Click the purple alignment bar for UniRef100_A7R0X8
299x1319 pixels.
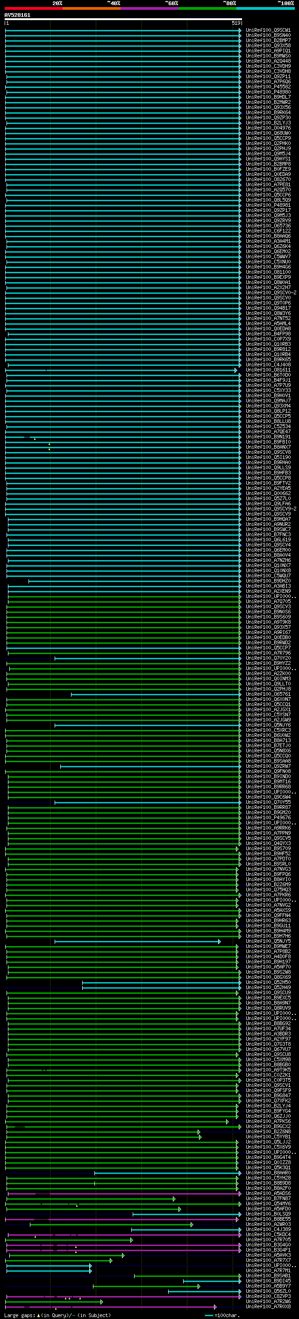coord(111,1307)
